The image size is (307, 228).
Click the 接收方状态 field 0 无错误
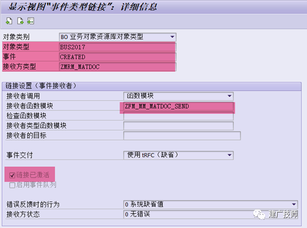[x=211, y=214]
